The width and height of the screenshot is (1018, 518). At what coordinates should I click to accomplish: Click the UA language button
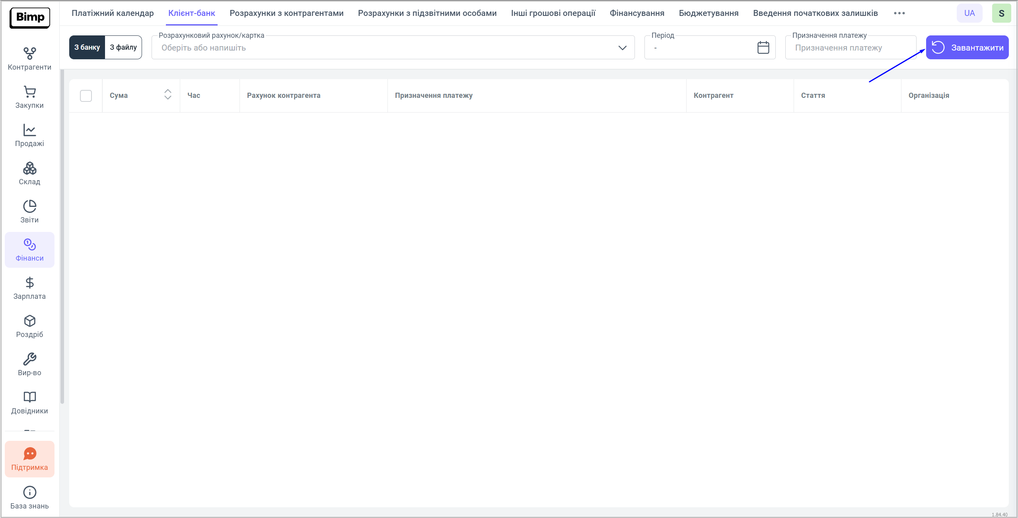(969, 13)
